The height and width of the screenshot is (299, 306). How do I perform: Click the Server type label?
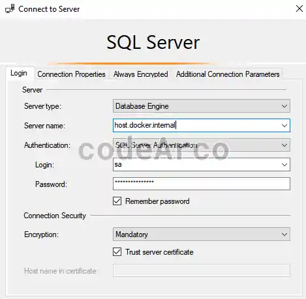(x=42, y=106)
